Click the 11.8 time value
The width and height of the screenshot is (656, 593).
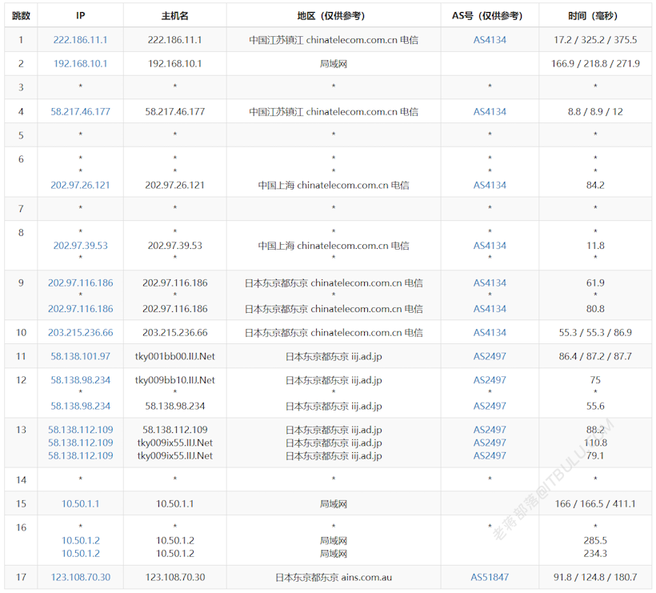pos(595,245)
